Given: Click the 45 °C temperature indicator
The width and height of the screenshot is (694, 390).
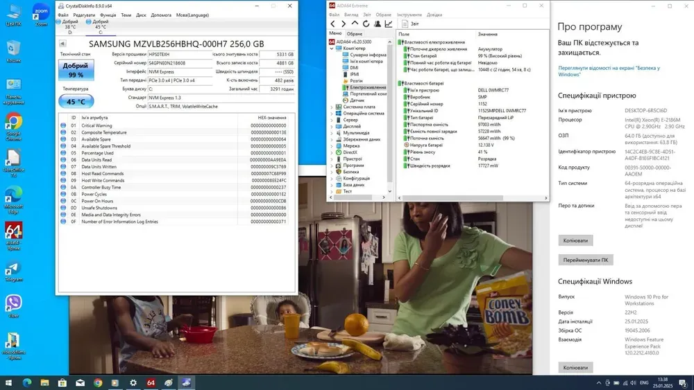Looking at the screenshot, I should click(76, 101).
